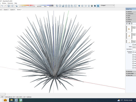Image resolution: width=136 pixels, height=102 pixels.
Task: Select the second scene thumbnail in Scenes list
Action: (129, 36)
